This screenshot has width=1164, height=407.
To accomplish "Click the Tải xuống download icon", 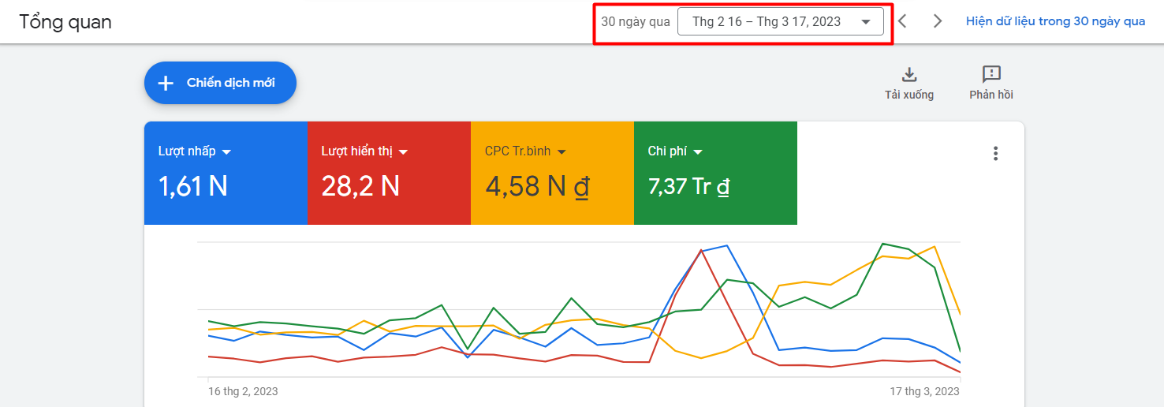I will (x=909, y=75).
